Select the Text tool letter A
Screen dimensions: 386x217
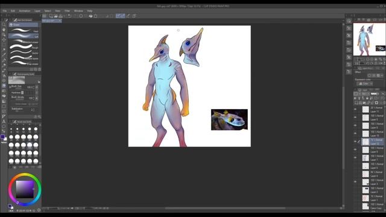click(x=4, y=122)
